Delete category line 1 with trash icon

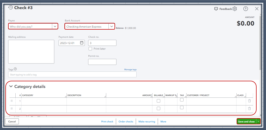tap(249, 101)
